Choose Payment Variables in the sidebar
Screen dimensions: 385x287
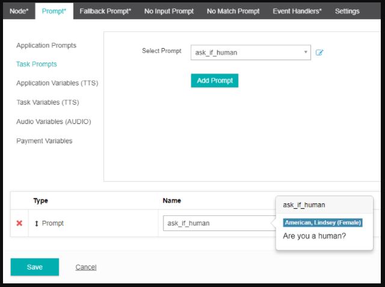pos(44,141)
